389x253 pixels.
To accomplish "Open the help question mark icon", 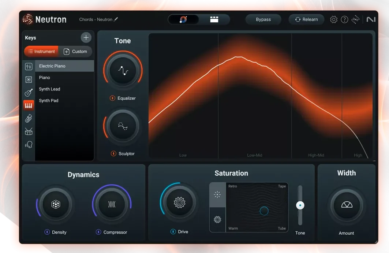I will (x=344, y=19).
